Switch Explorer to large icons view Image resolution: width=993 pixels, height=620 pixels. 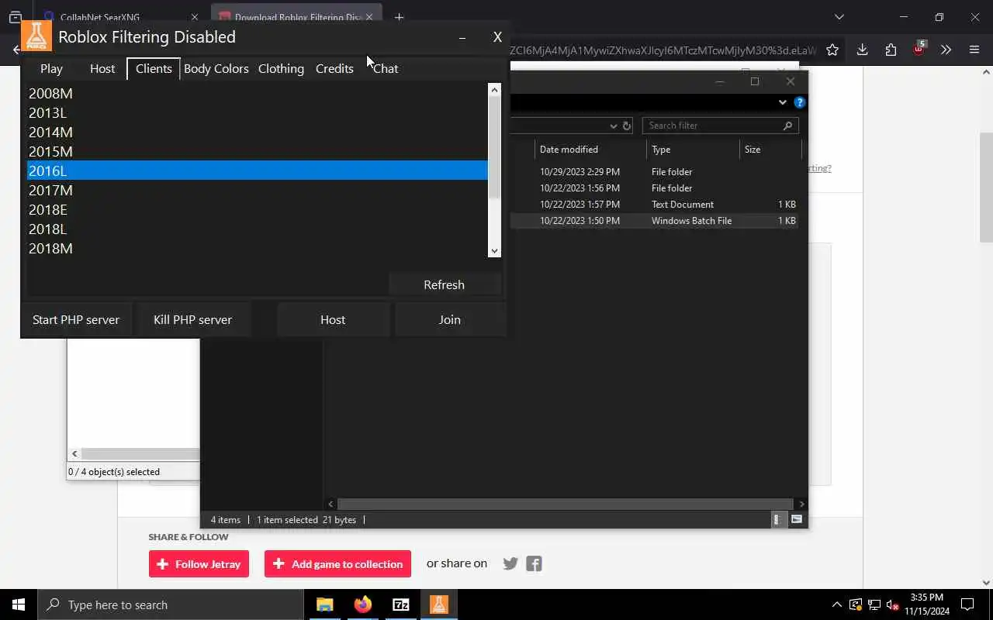point(796,520)
